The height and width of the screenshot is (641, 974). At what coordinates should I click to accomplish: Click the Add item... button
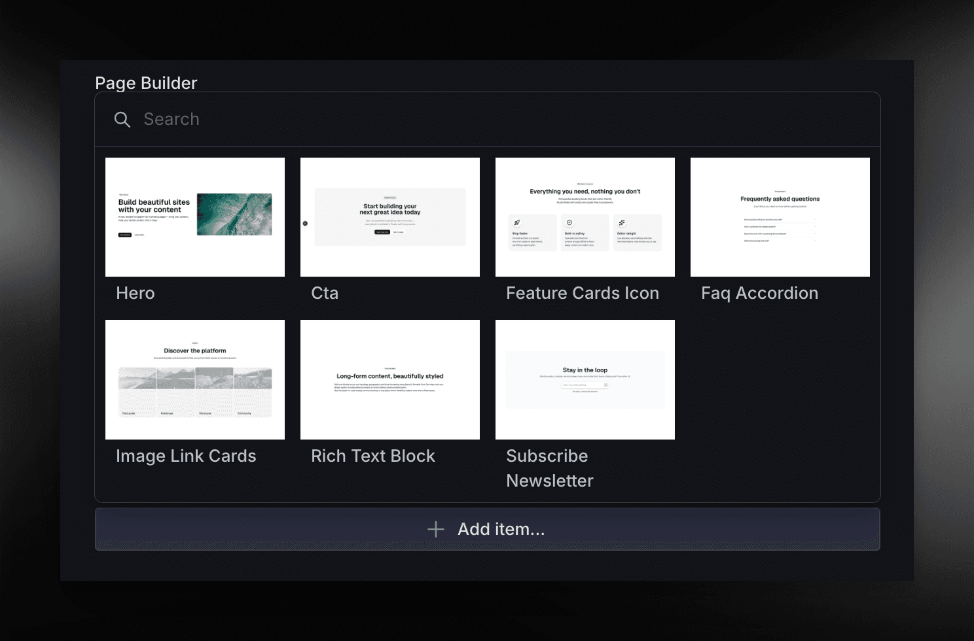pos(488,529)
